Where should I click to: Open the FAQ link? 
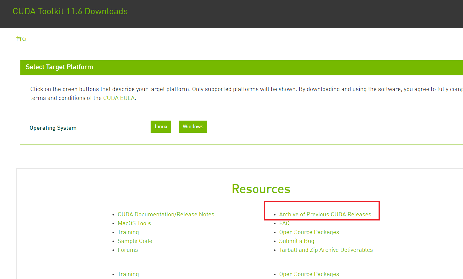(x=284, y=223)
